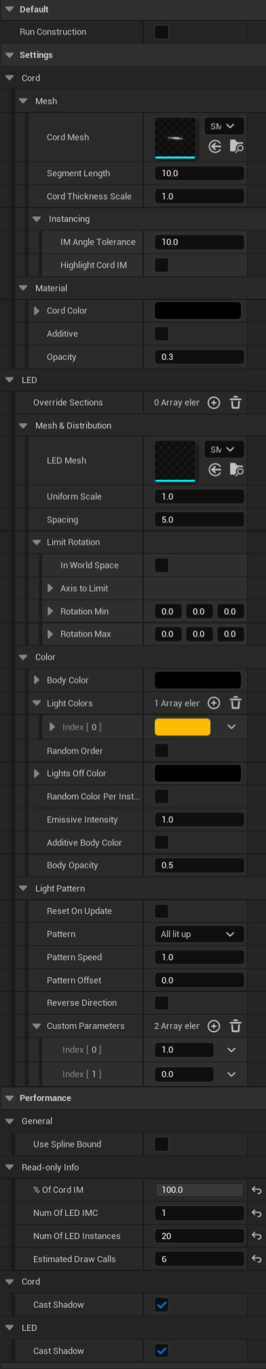Expand Body Color property

(37, 680)
